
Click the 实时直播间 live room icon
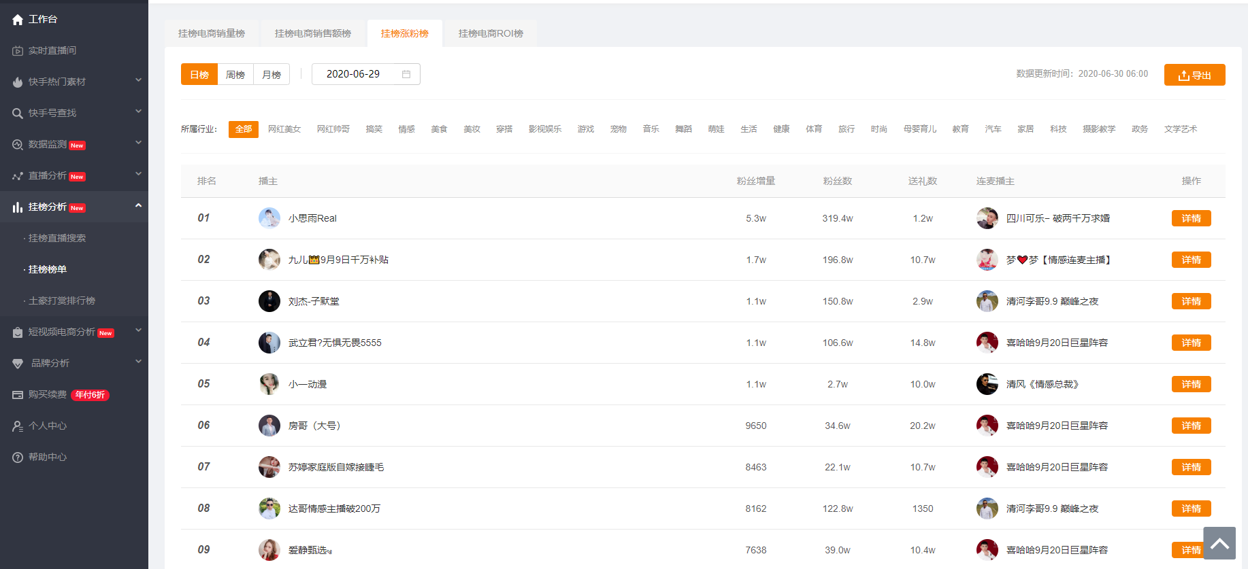pyautogui.click(x=18, y=51)
